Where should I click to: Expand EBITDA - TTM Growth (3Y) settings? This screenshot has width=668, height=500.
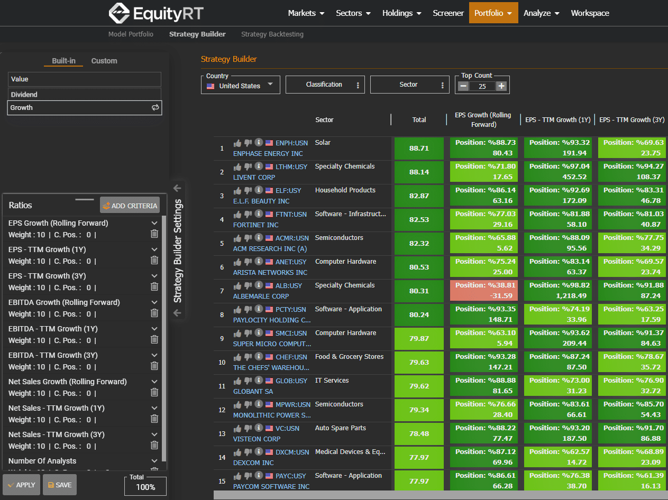[154, 355]
